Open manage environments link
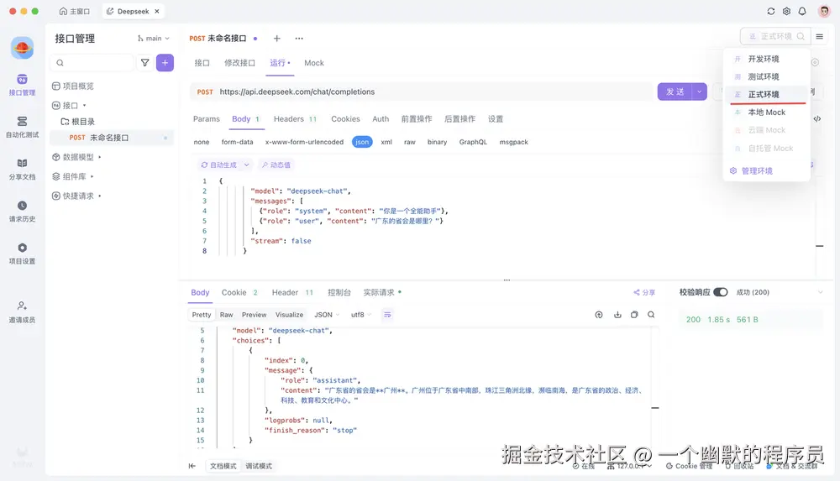The image size is (840, 481). (751, 171)
